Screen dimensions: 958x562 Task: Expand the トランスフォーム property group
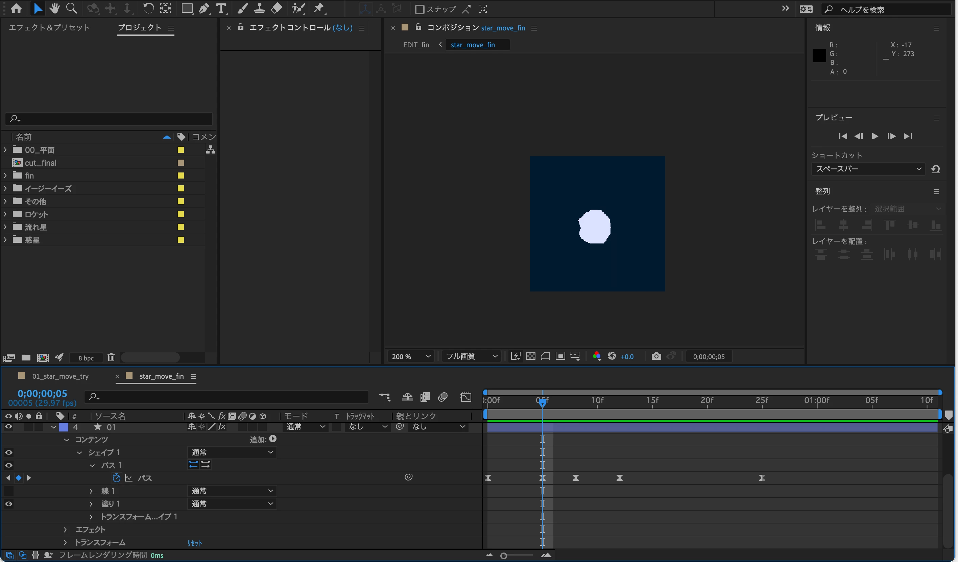tap(65, 543)
